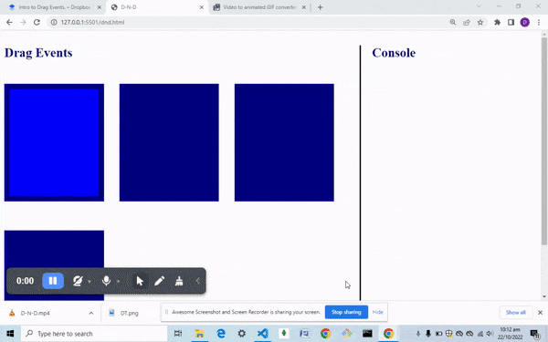Click the bright blue draggable box
This screenshot has height=342, width=548.
(54, 143)
